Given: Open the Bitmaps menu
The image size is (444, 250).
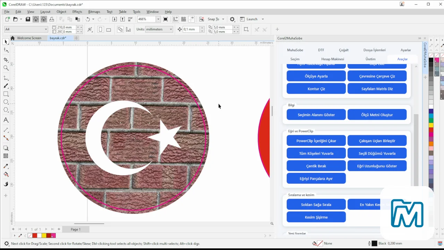Looking at the screenshot, I should pos(94,12).
